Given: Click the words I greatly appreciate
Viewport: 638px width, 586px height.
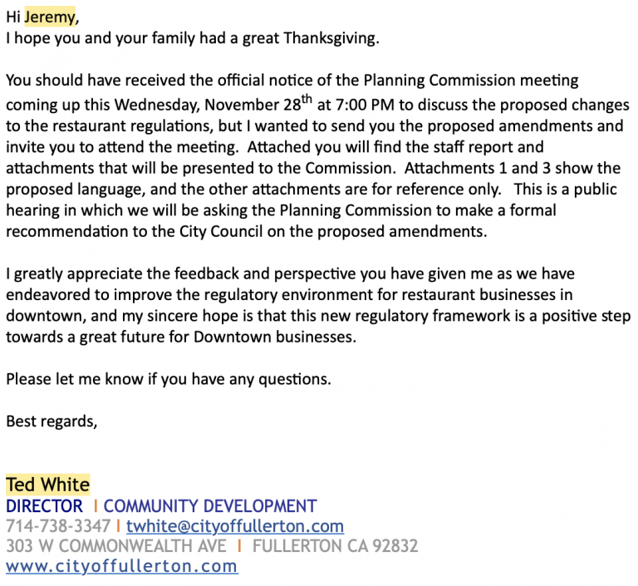Looking at the screenshot, I should [x=74, y=274].
